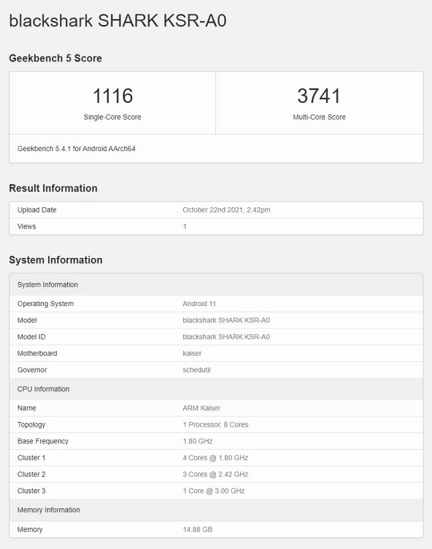The image size is (432, 549).
Task: Click the 14.88 GB memory value
Action: [197, 529]
